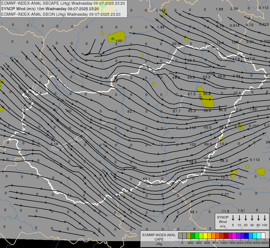Click the CAPE value 38.3 on map
Viewport: 270px width, 248px height.
coord(224,161)
